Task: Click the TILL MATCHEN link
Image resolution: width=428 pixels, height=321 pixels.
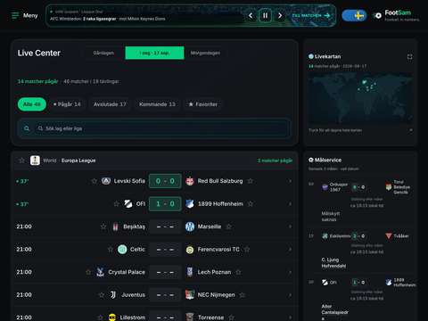Action: click(311, 15)
